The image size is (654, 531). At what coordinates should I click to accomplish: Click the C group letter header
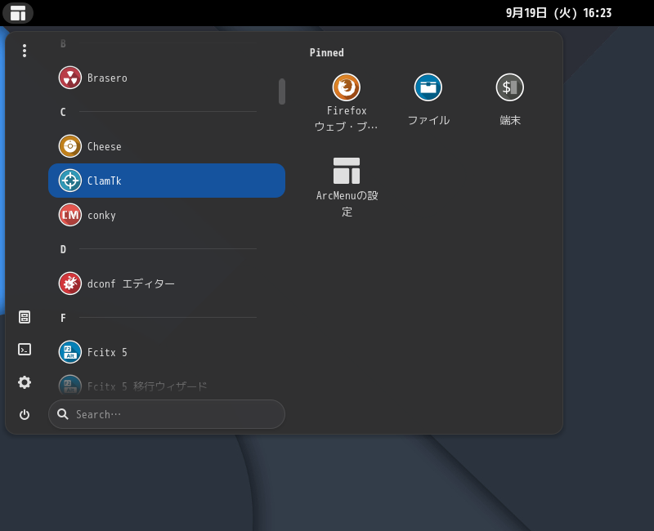63,112
